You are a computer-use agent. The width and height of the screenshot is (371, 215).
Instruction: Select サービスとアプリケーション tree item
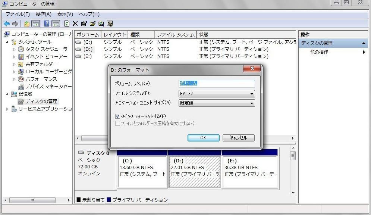[x=45, y=109]
